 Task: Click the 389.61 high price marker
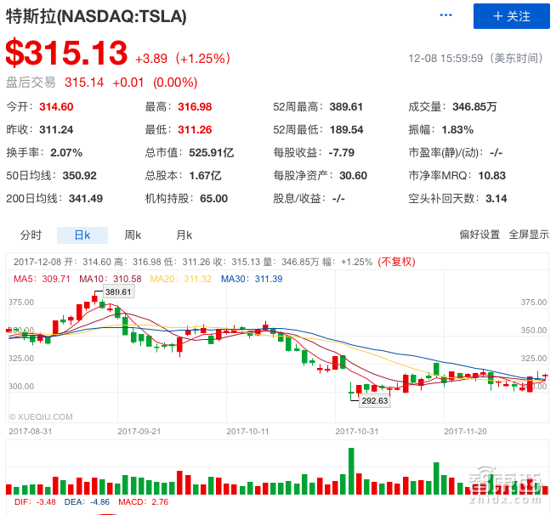pyautogui.click(x=117, y=291)
